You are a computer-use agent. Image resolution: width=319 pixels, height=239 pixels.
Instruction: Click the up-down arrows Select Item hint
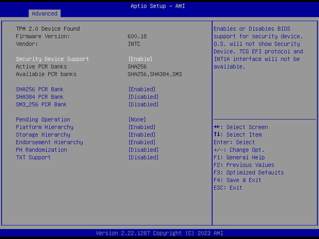coord(238,134)
